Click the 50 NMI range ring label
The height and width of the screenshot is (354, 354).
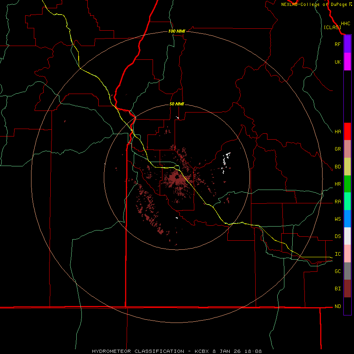click(177, 104)
